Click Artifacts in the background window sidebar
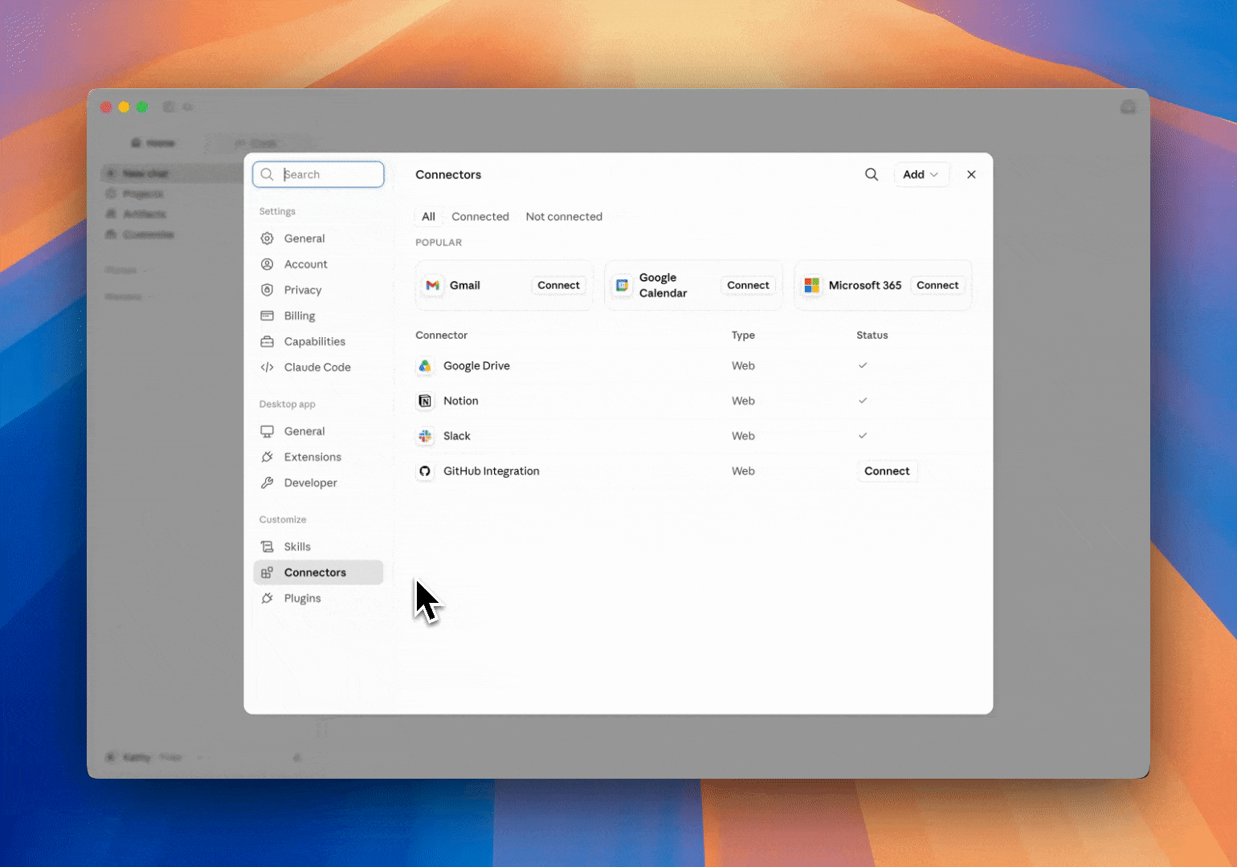The height and width of the screenshot is (867, 1237). click(x=145, y=214)
